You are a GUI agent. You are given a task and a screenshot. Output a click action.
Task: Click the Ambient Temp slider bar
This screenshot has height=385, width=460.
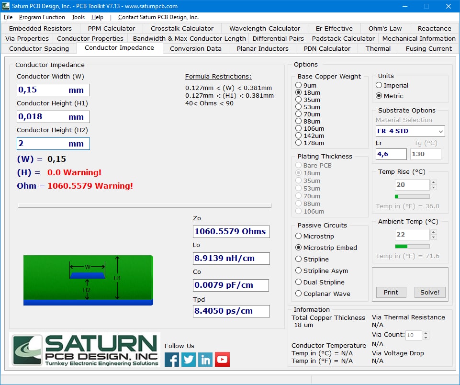tap(412, 246)
